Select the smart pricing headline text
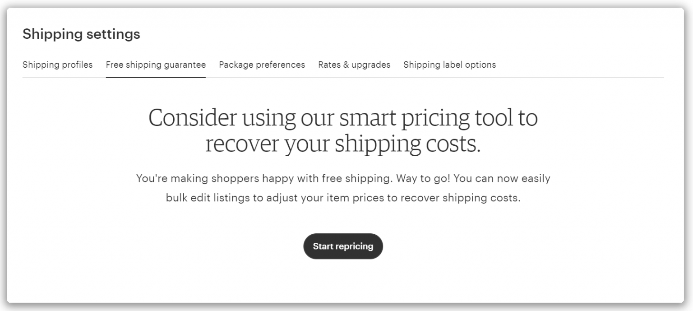Viewport: 693px width, 311px height. tap(343, 130)
